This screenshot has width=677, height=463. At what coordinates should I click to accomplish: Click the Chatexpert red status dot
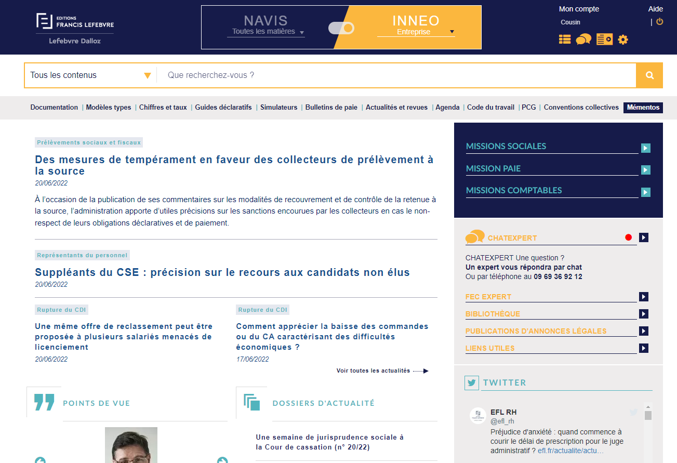pos(629,237)
